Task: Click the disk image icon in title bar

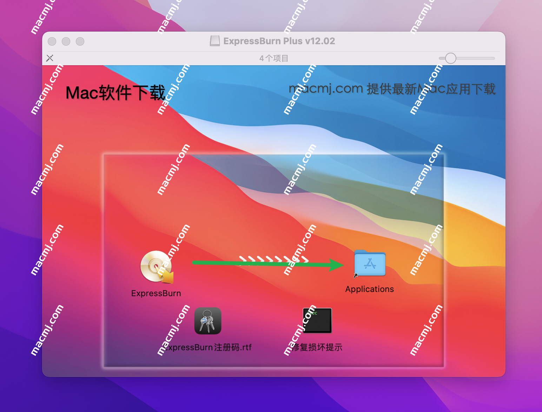Action: tap(215, 41)
